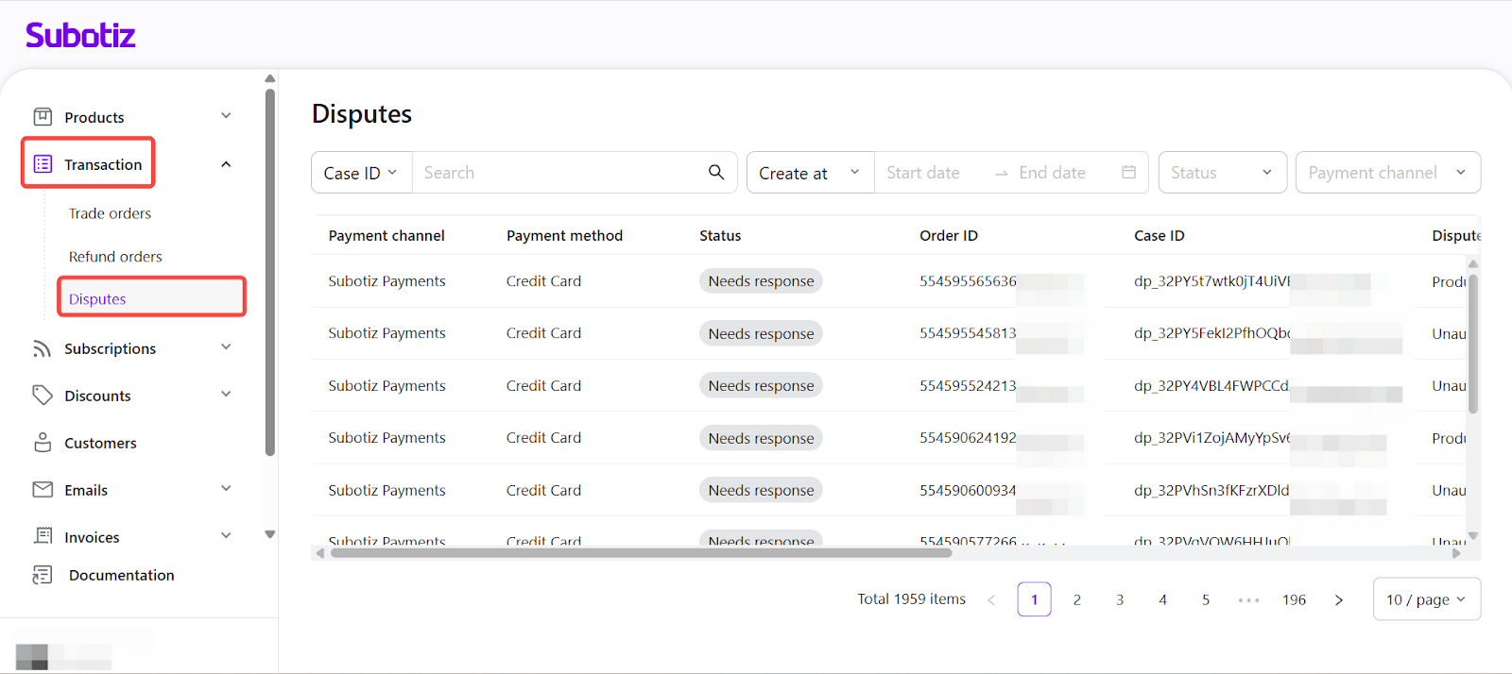
Task: Go to next page with arrow
Action: tap(1338, 599)
